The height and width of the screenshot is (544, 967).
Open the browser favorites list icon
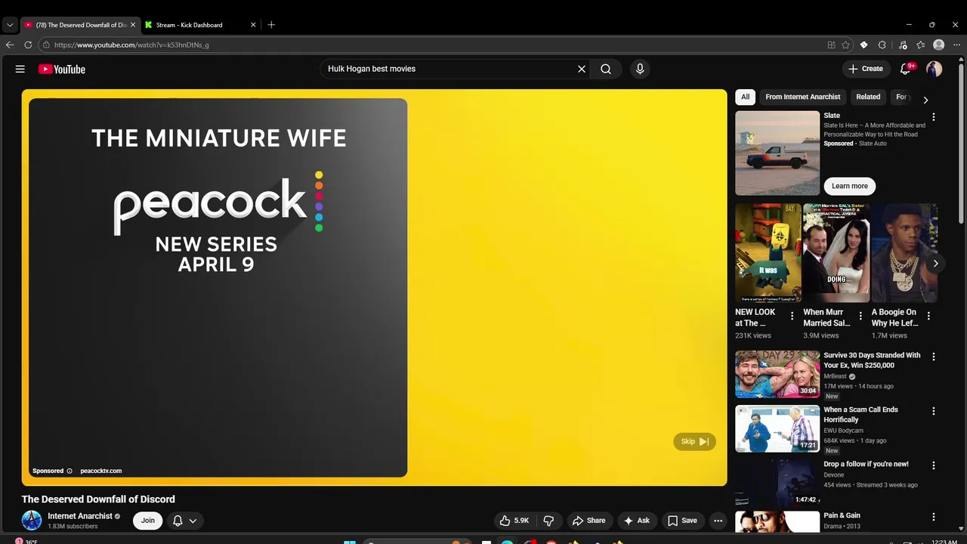[x=920, y=45]
